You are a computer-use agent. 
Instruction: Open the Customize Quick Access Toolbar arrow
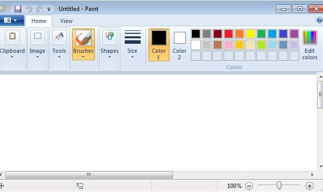(x=49, y=9)
